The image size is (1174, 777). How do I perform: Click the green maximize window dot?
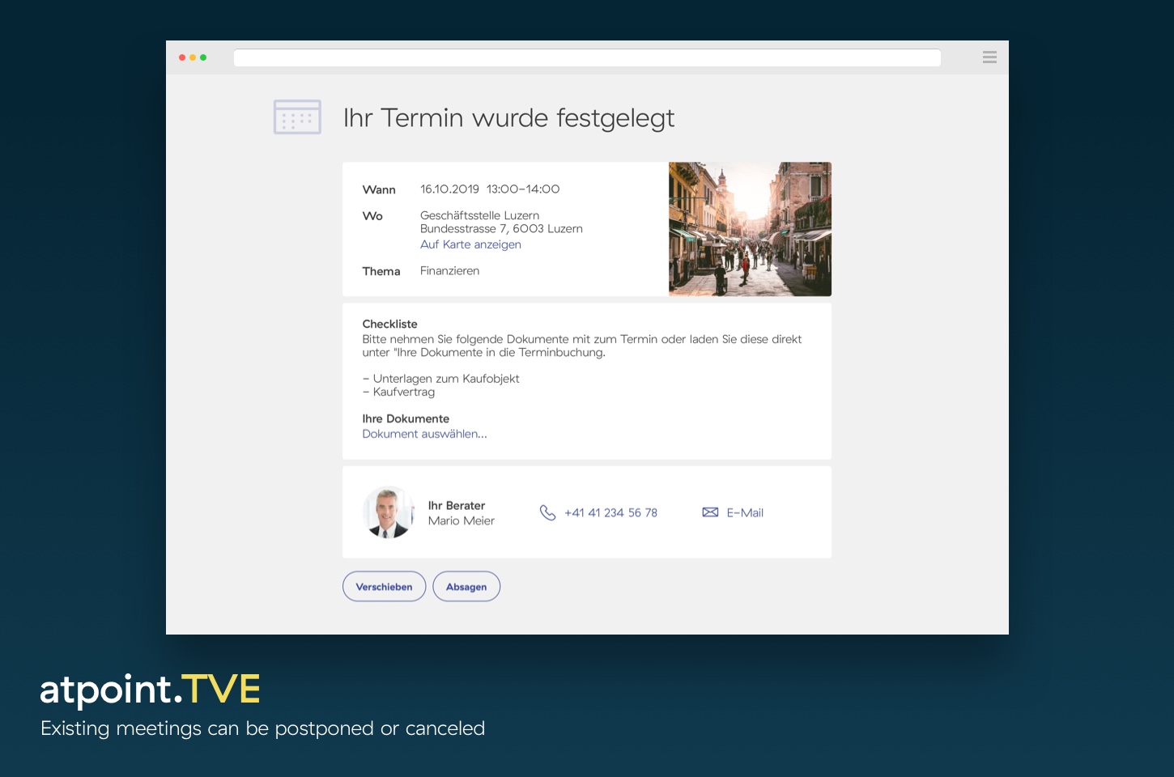(x=203, y=57)
